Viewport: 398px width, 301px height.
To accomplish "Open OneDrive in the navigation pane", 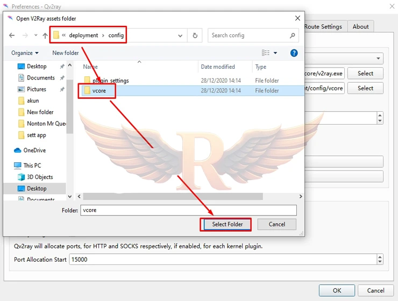I will tap(34, 150).
